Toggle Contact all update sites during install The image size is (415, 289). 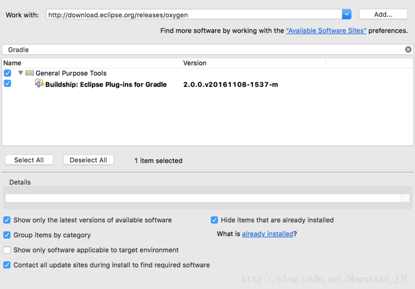pos(7,265)
